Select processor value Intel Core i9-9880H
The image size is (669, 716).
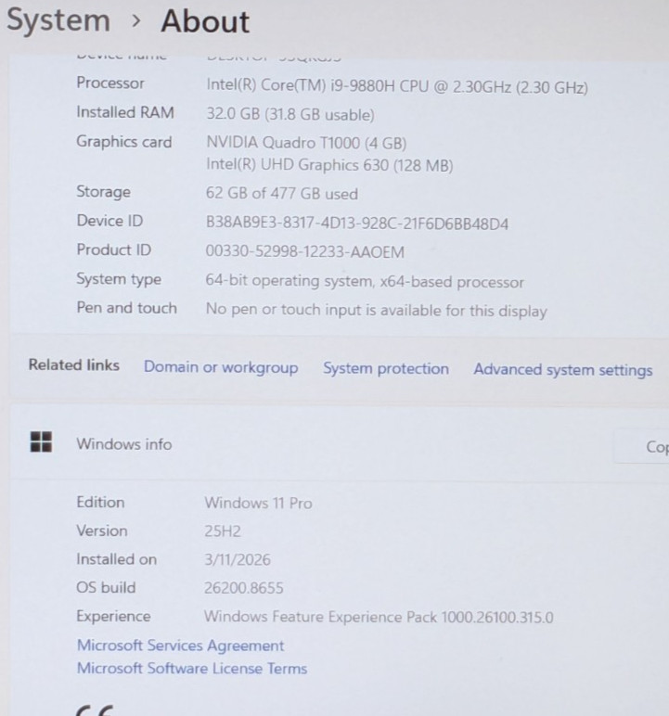397,86
